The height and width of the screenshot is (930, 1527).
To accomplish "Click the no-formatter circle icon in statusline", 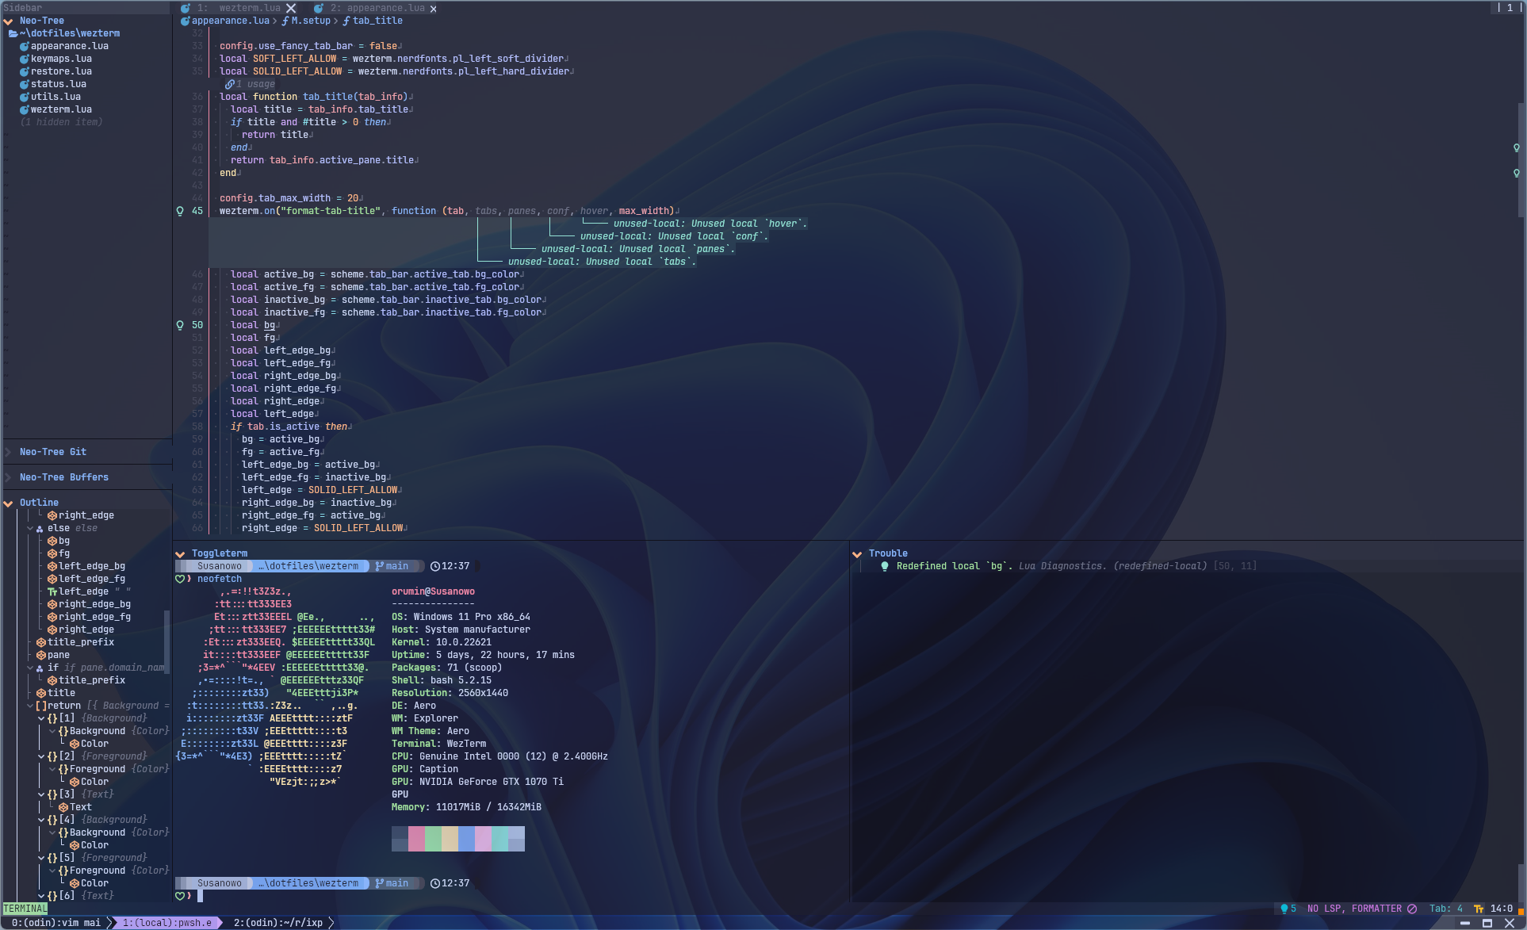I will point(1411,909).
